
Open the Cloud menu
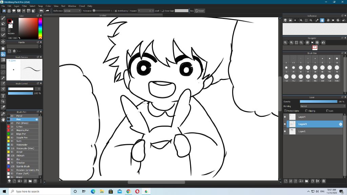pyautogui.click(x=82, y=6)
